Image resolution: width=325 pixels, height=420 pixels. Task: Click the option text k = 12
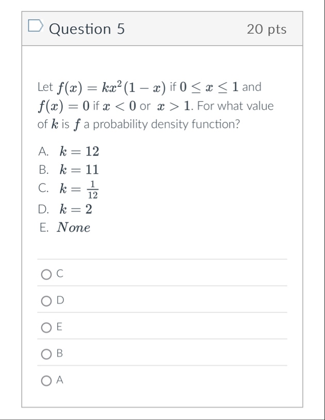point(80,152)
